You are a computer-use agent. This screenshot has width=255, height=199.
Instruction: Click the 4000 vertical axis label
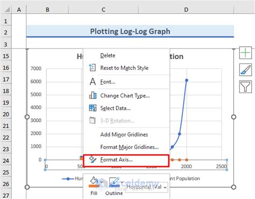point(36,108)
